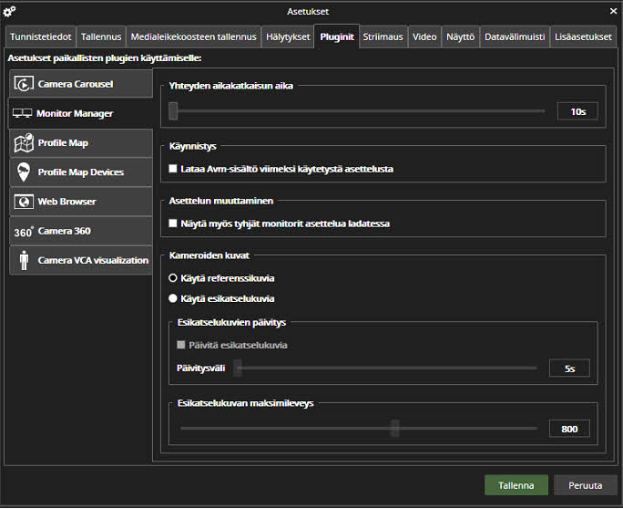Open Camera VCA visualization person icon
The width and height of the screenshot is (623, 509).
(23, 261)
